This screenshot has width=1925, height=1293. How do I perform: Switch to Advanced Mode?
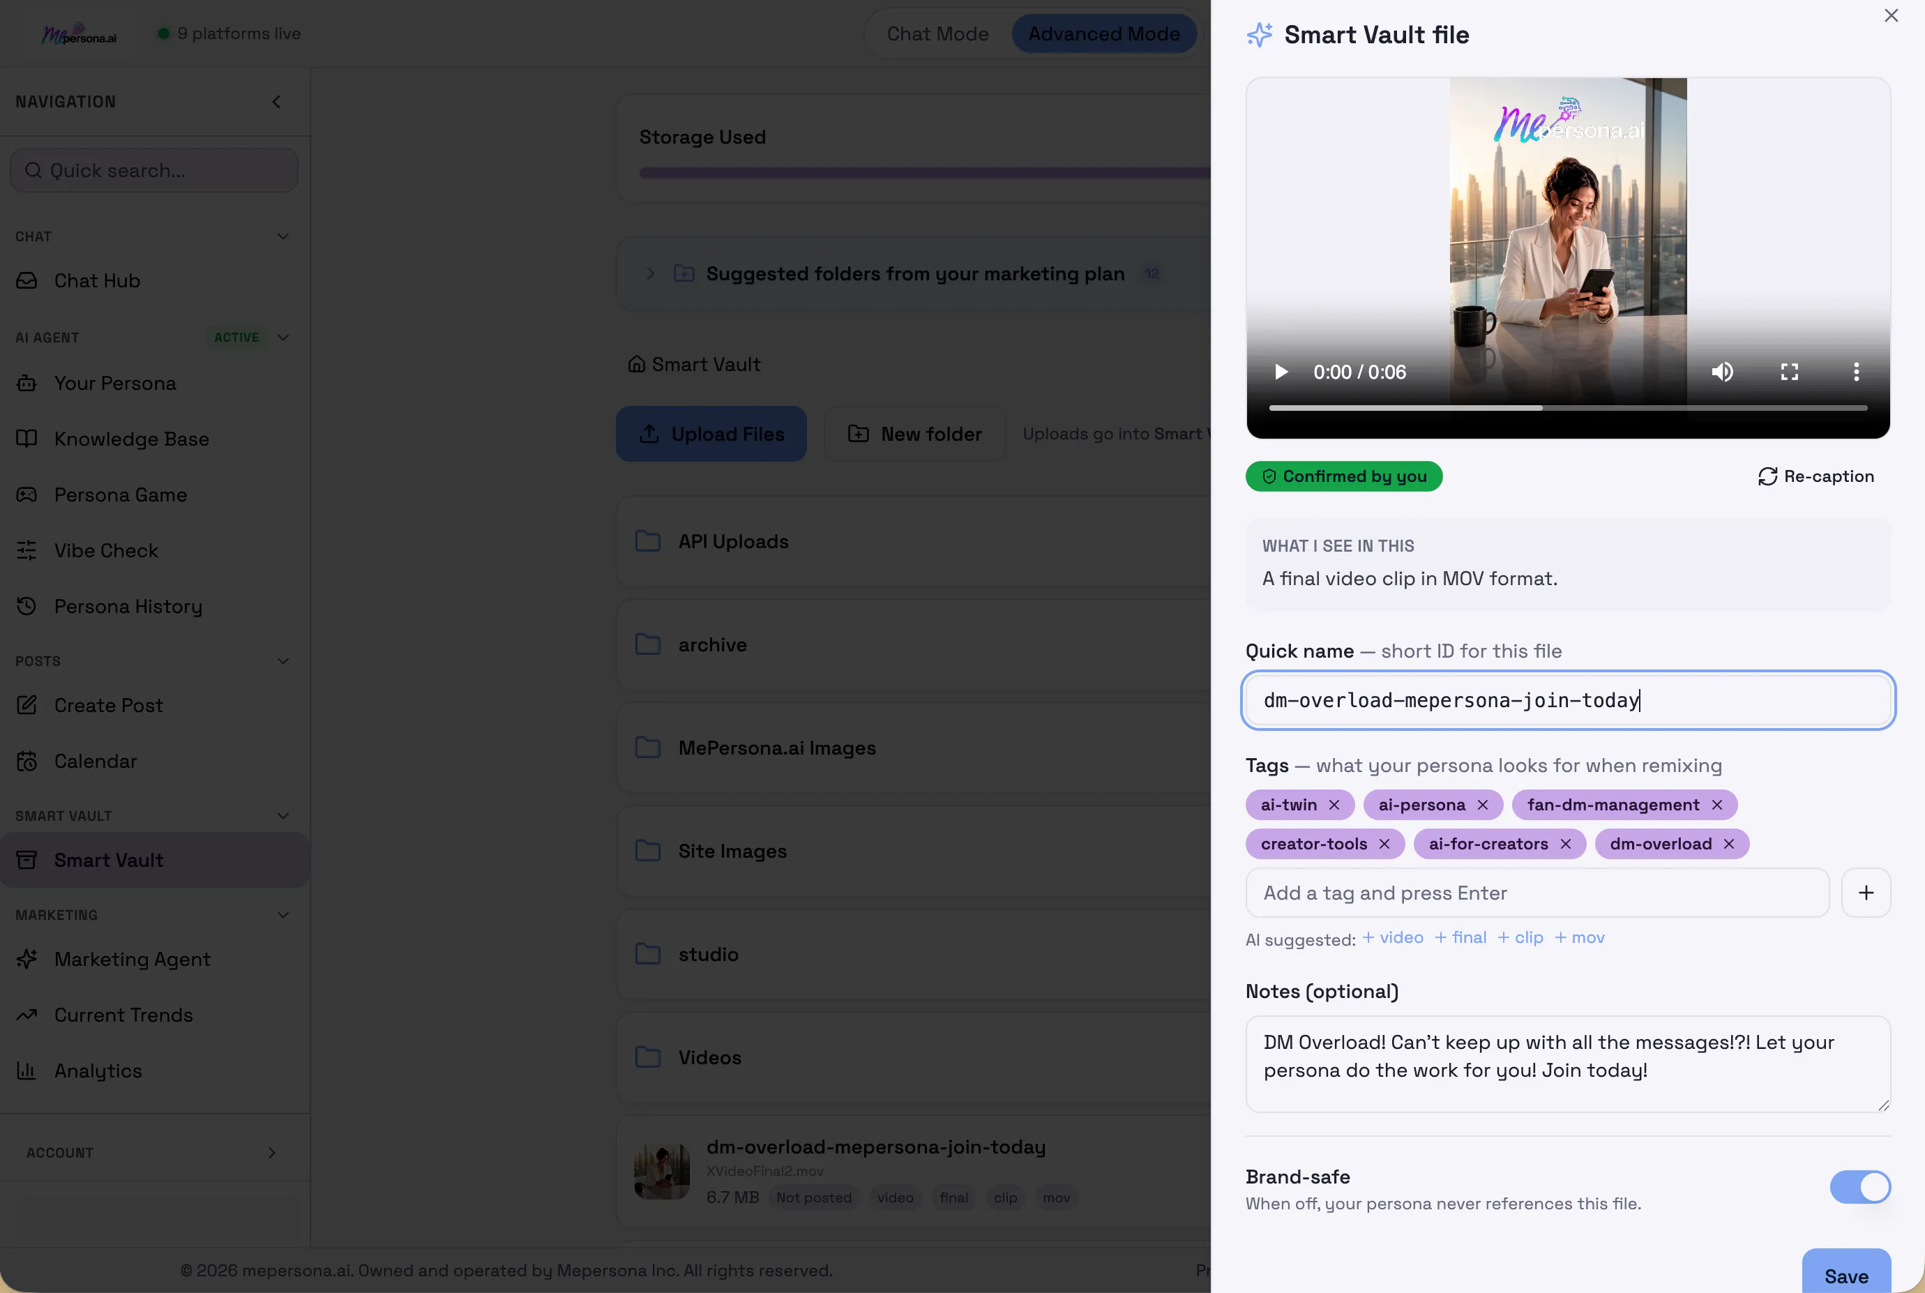point(1103,33)
